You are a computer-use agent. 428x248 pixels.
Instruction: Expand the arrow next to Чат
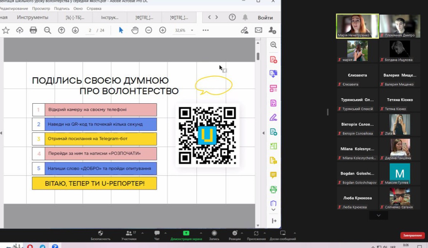click(165, 233)
